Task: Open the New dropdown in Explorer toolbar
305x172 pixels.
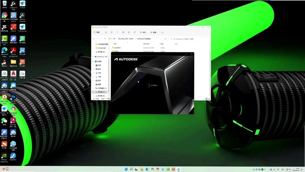Action: point(97,32)
